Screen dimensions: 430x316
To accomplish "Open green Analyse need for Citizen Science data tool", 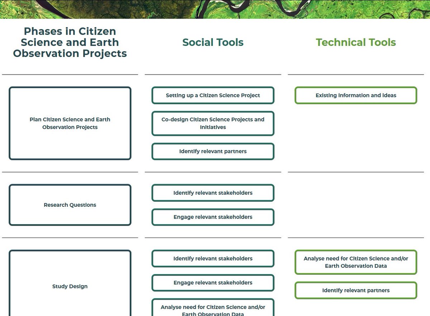I will (356, 262).
